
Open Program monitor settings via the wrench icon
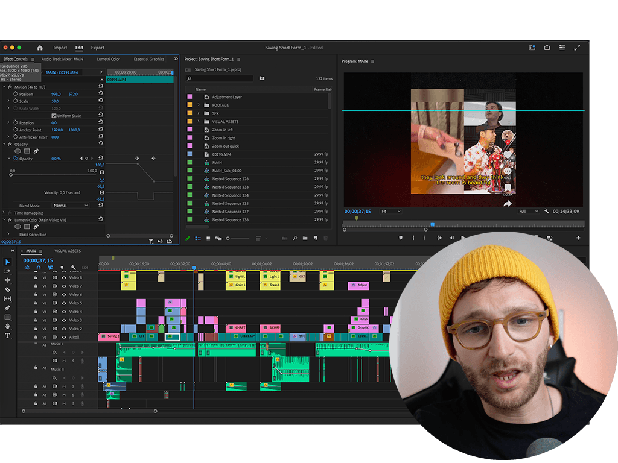[x=547, y=211]
